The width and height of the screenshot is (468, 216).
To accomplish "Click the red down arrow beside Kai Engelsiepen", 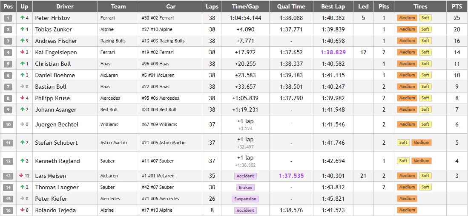I will pos(22,52).
